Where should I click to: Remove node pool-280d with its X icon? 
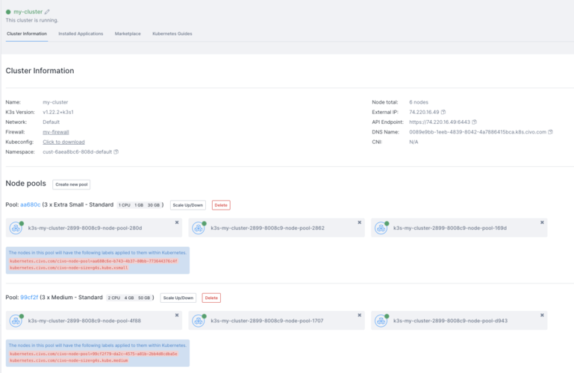pyautogui.click(x=177, y=222)
